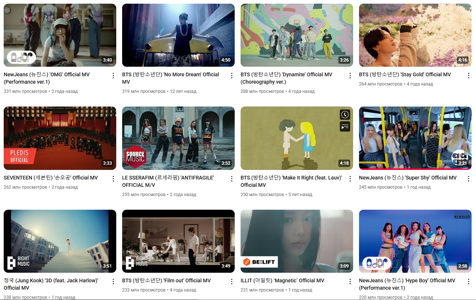Screen dimensions: 476x300
Task: Click '231 млн просмотров' under 'Magnetic'
Action: (x=262, y=290)
